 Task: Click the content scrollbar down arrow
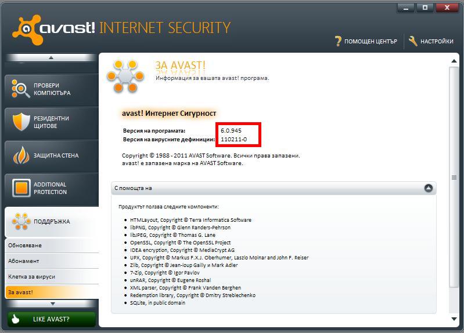(x=454, y=319)
